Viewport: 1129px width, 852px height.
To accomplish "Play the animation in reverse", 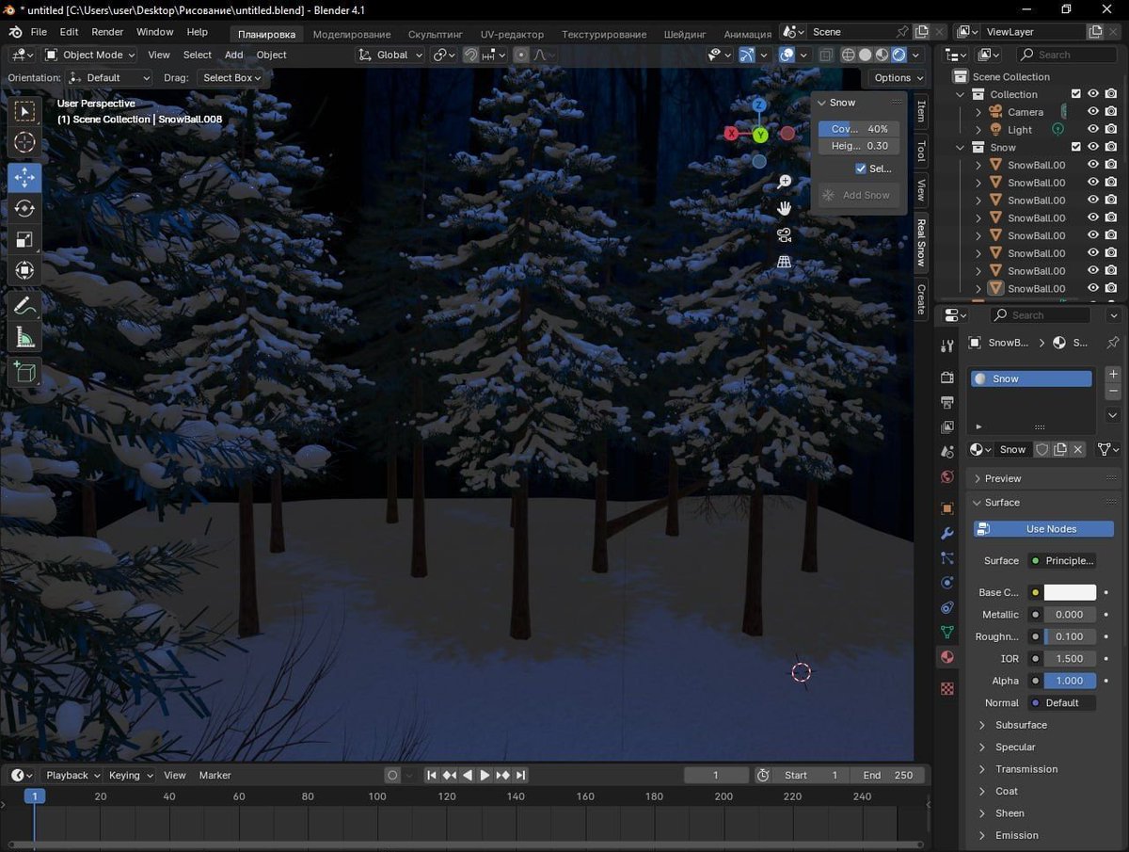I will 468,775.
